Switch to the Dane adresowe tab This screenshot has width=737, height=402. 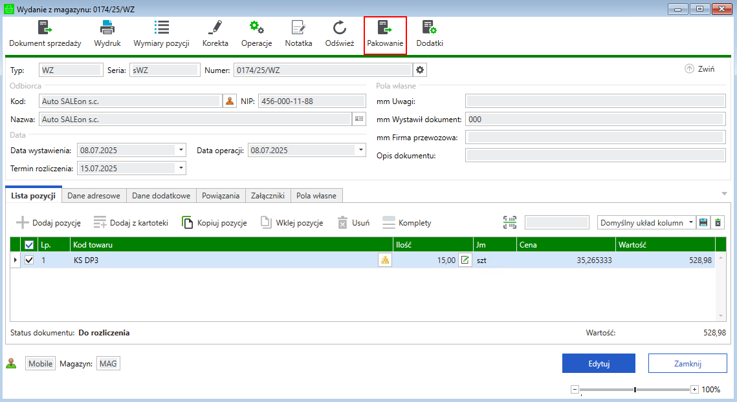[x=94, y=196]
